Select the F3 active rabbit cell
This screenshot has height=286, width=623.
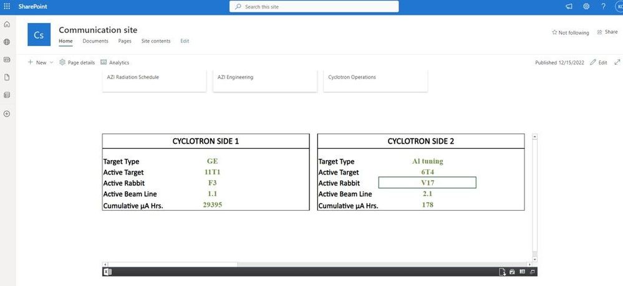point(212,183)
